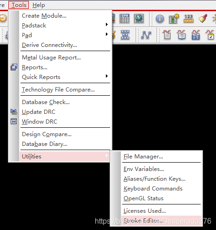The width and height of the screenshot is (216, 230).
Task: Run Database Check
Action: tap(65, 102)
